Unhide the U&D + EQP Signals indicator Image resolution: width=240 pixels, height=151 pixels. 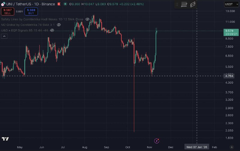52,30
